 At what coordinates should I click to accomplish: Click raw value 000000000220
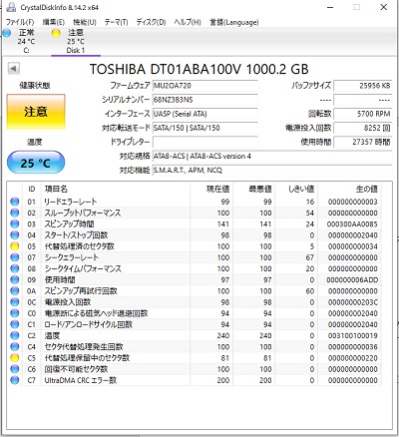point(352,358)
